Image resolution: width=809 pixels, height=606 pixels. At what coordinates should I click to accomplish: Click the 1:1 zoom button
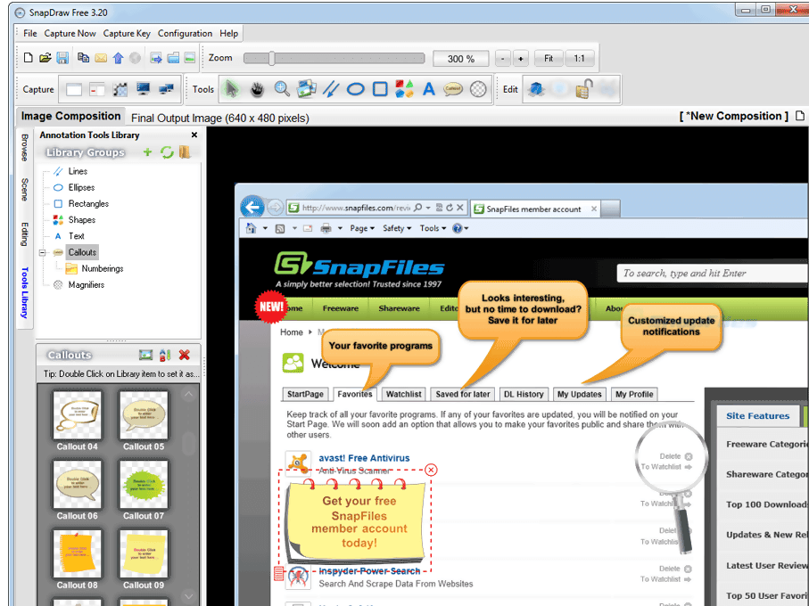tap(580, 59)
